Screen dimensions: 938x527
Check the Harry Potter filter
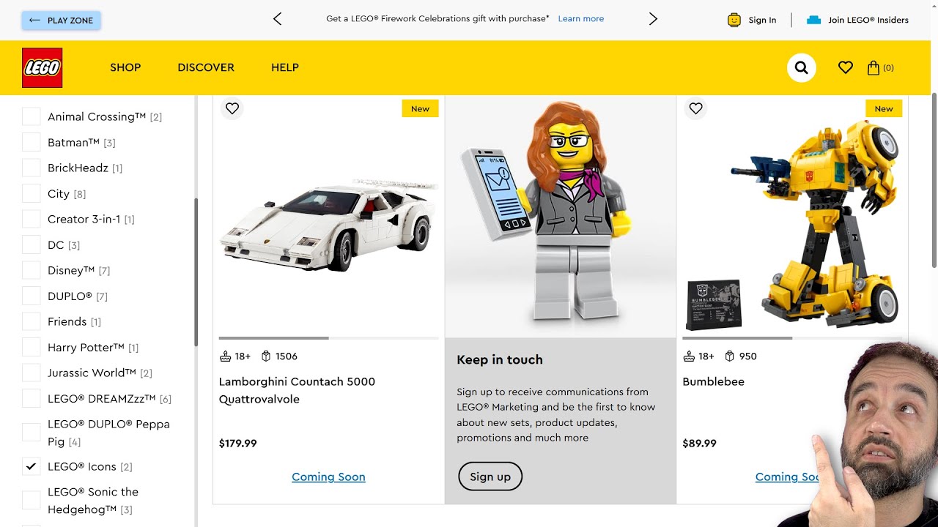[x=31, y=347]
